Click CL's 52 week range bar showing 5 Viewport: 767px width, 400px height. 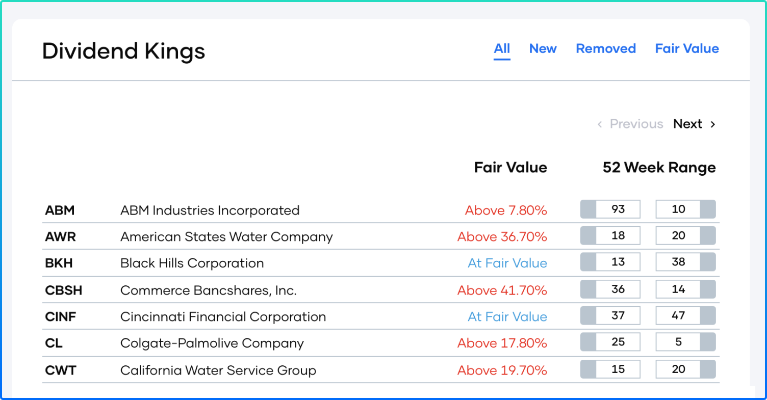tap(685, 342)
